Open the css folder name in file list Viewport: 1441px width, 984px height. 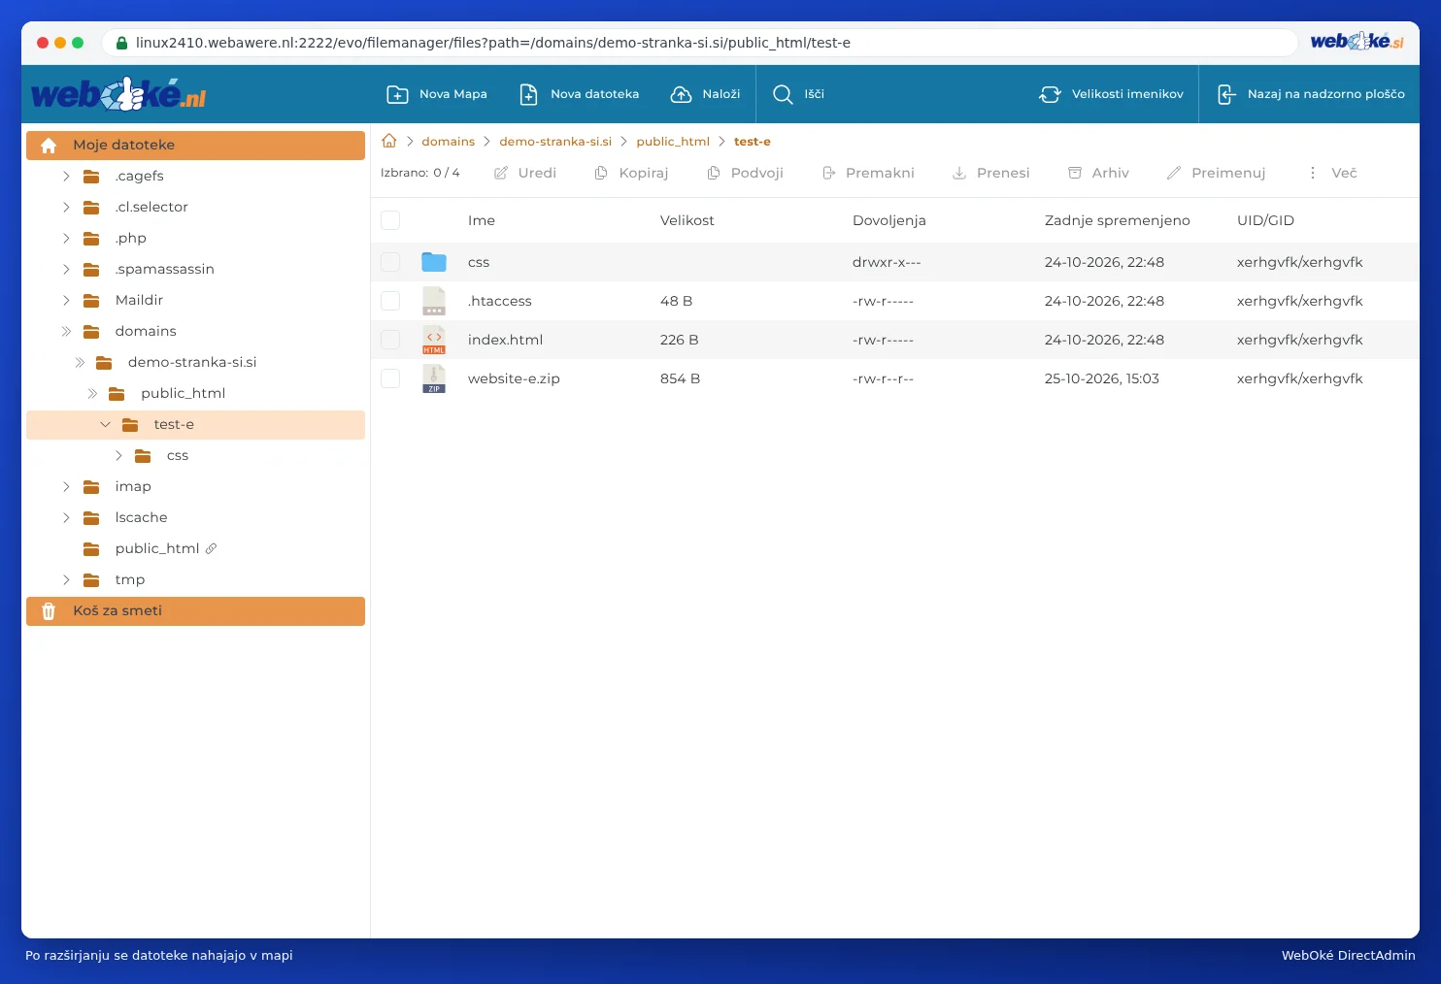(x=479, y=262)
